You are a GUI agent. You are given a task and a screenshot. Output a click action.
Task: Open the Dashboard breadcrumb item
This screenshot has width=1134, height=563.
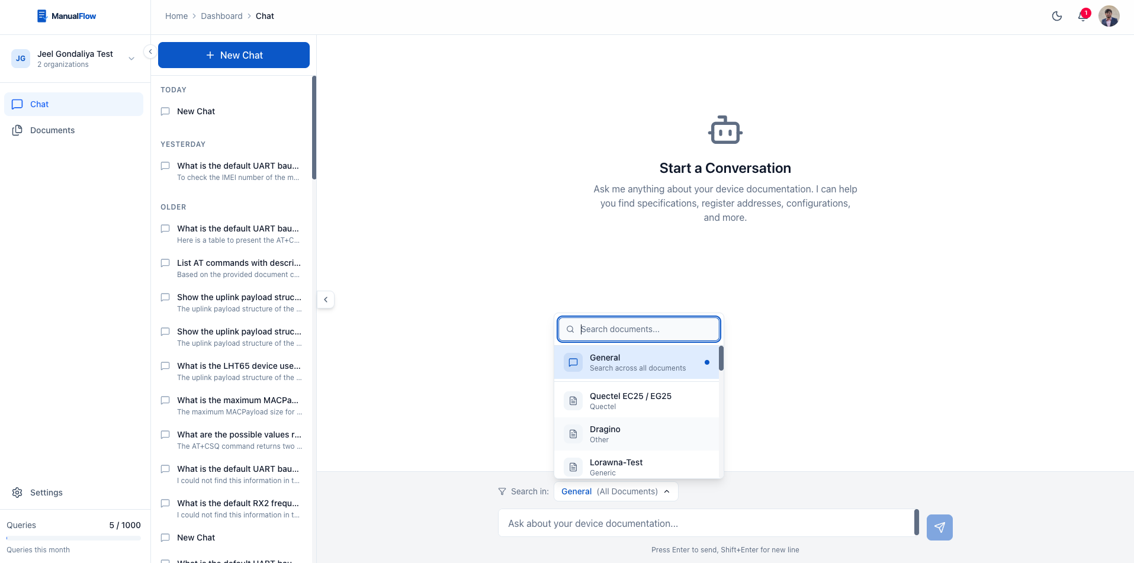click(x=221, y=16)
